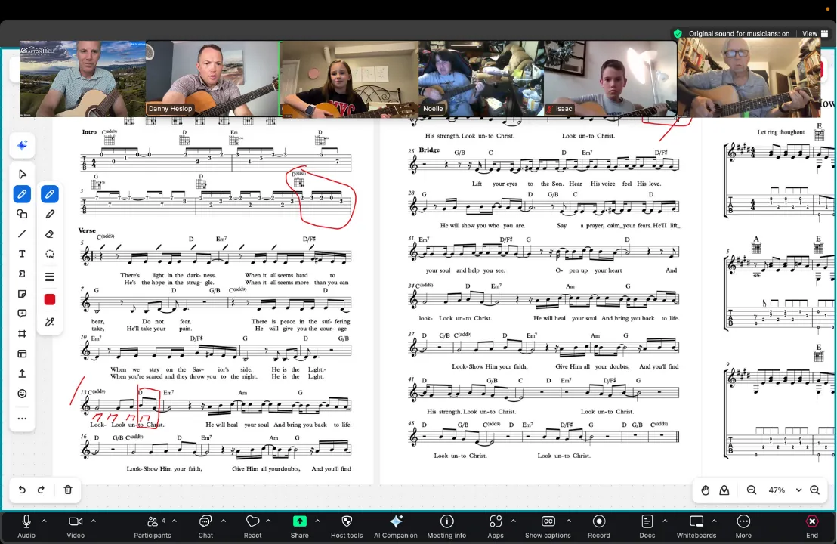Pick the Line tool

[x=22, y=233]
